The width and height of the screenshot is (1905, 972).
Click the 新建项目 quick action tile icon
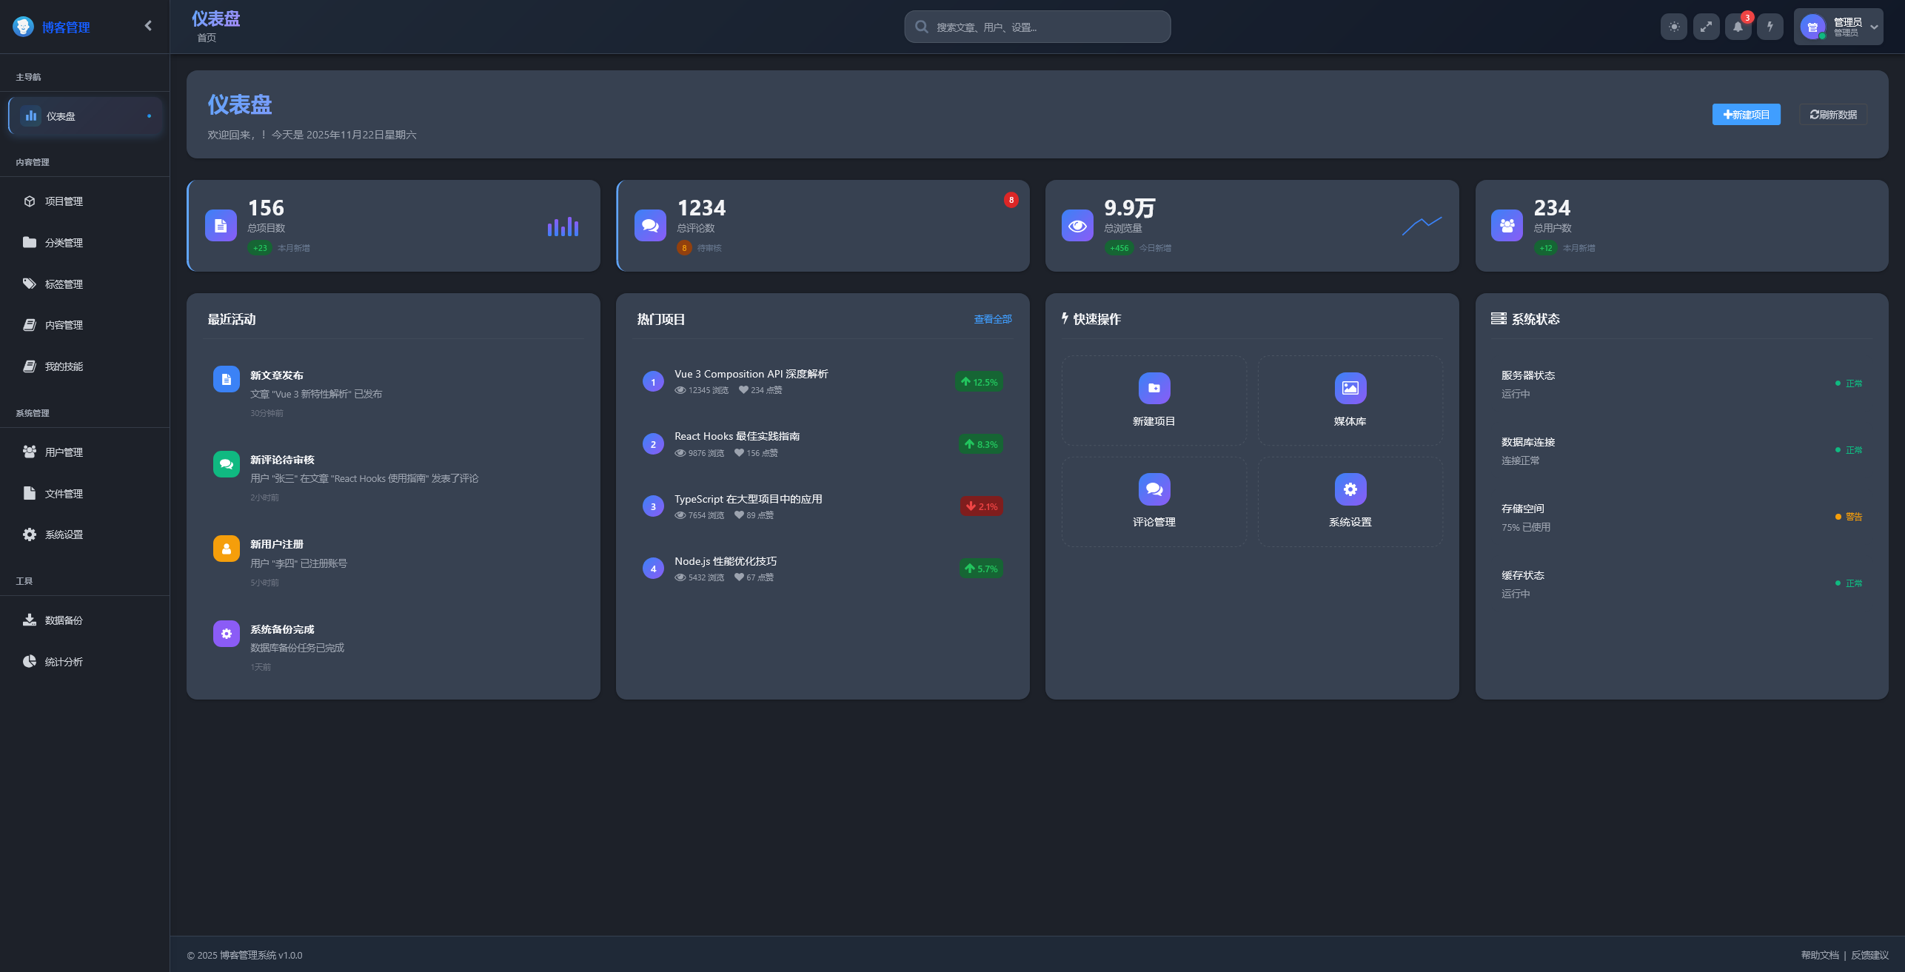click(1154, 389)
